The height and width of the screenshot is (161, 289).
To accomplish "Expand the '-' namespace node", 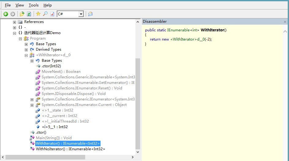I will click(15, 28).
